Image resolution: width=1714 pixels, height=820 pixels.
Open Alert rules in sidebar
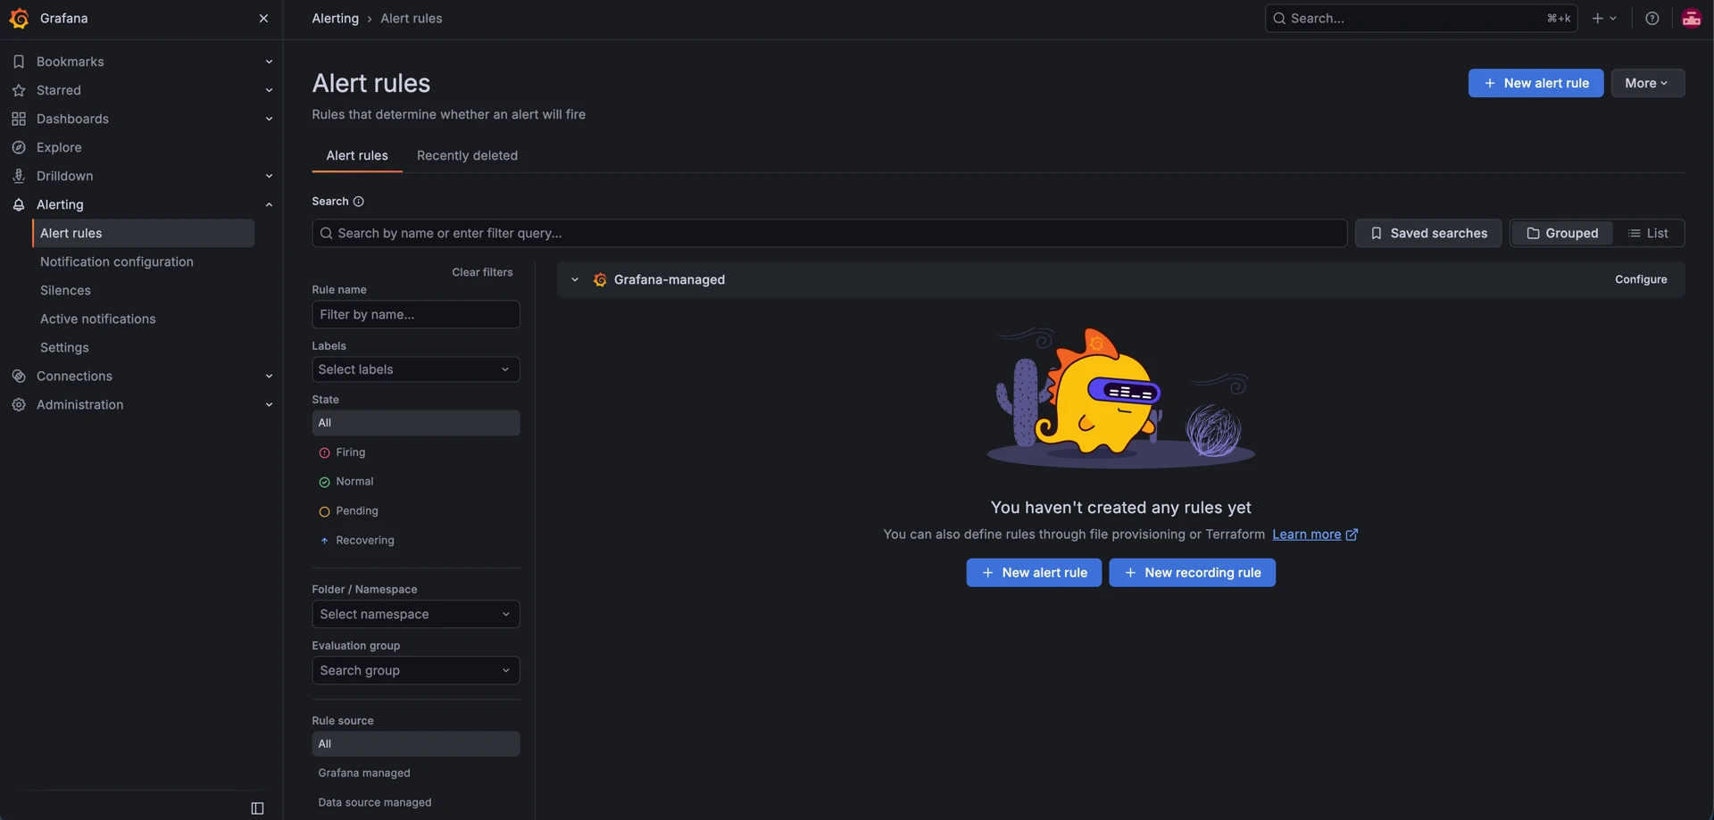pos(144,233)
